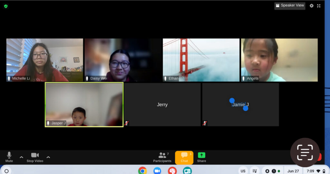Open Zoom settings gear icon
The width and height of the screenshot is (330, 174).
312,6
